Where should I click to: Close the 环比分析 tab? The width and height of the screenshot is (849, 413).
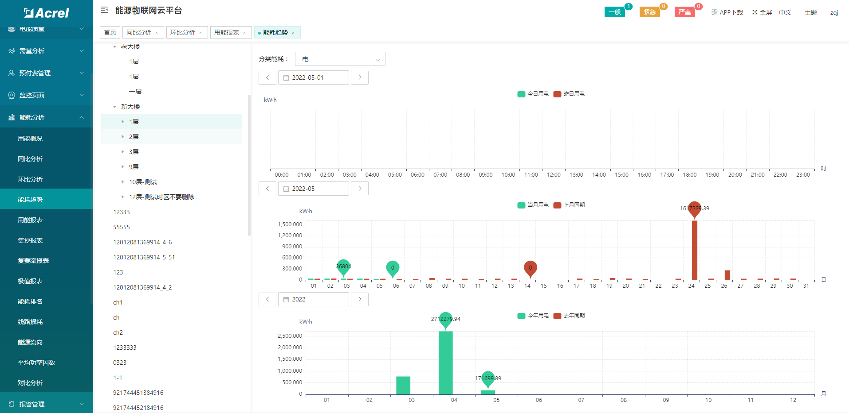[200, 33]
